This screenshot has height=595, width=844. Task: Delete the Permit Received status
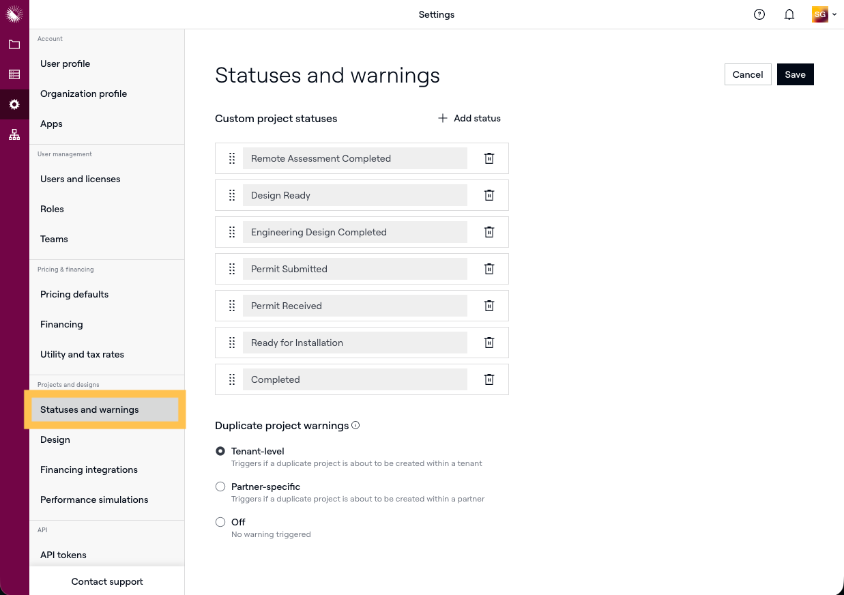[x=489, y=306]
